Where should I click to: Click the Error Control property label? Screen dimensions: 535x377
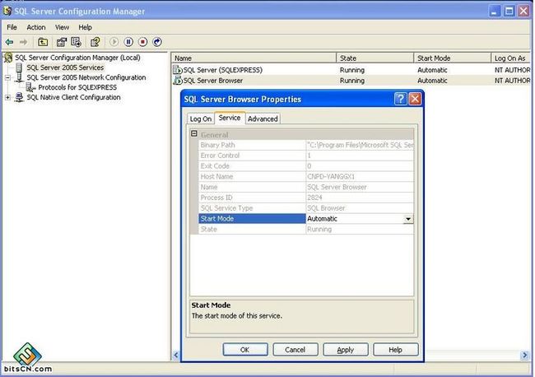point(220,156)
